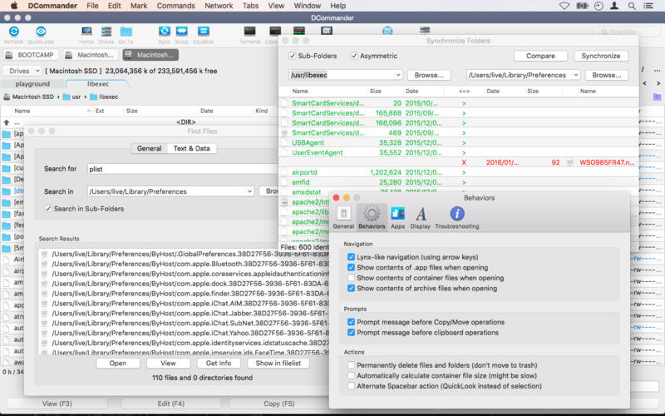This screenshot has width=665, height=416.
Task: Open QuickLook from the toolbar
Action: [x=40, y=32]
